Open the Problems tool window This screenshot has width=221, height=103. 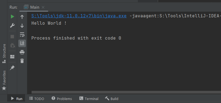[x=62, y=99]
